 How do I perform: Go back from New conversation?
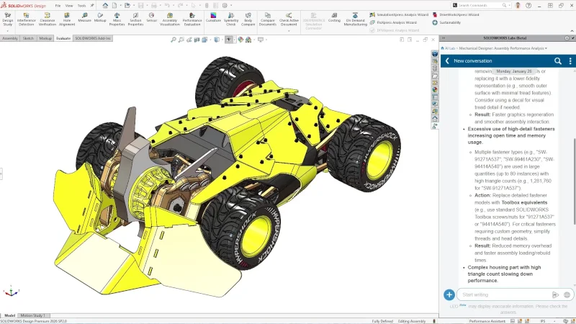tap(447, 61)
